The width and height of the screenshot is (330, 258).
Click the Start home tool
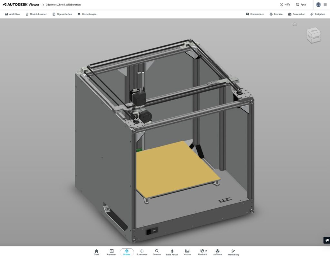[96, 252]
